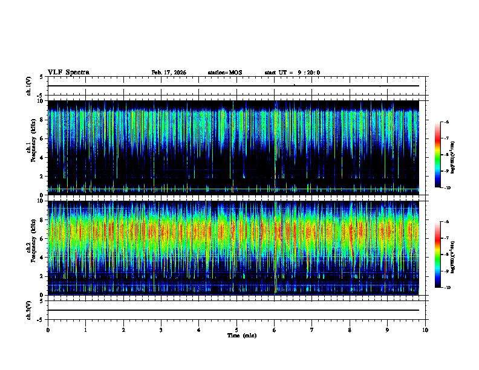The width and height of the screenshot is (479, 370).
Task: Click the "VLF Spectra" plot title
Action: pos(68,73)
